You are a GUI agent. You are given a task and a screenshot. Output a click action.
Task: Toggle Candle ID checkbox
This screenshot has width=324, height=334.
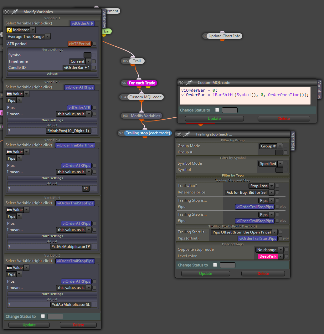[x=94, y=68]
